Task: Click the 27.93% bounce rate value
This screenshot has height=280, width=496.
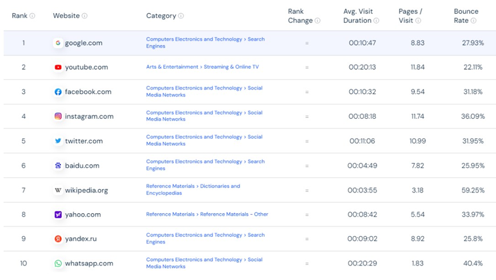Action: tap(473, 43)
